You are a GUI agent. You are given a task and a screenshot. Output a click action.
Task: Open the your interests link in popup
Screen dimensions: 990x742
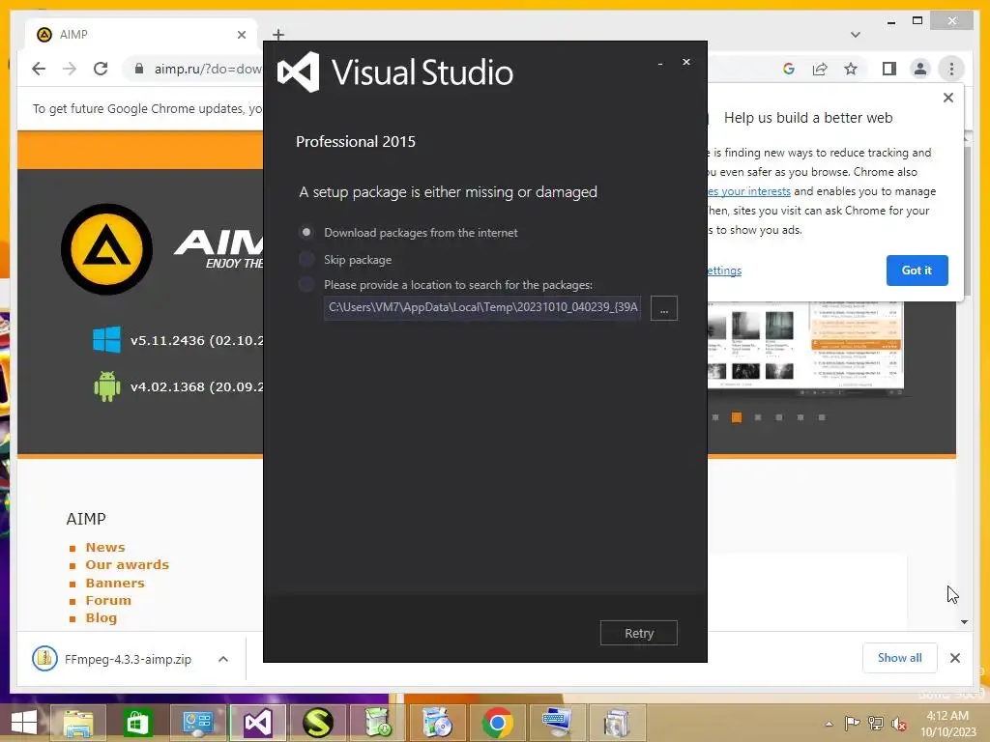tap(749, 191)
